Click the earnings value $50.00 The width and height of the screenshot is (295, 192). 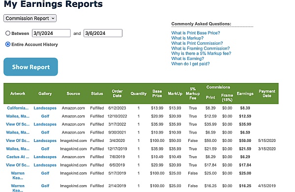click(245, 140)
